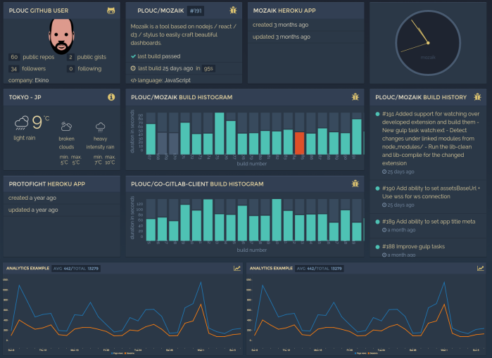Click the heavy intensity rain forecast icon

click(101, 127)
